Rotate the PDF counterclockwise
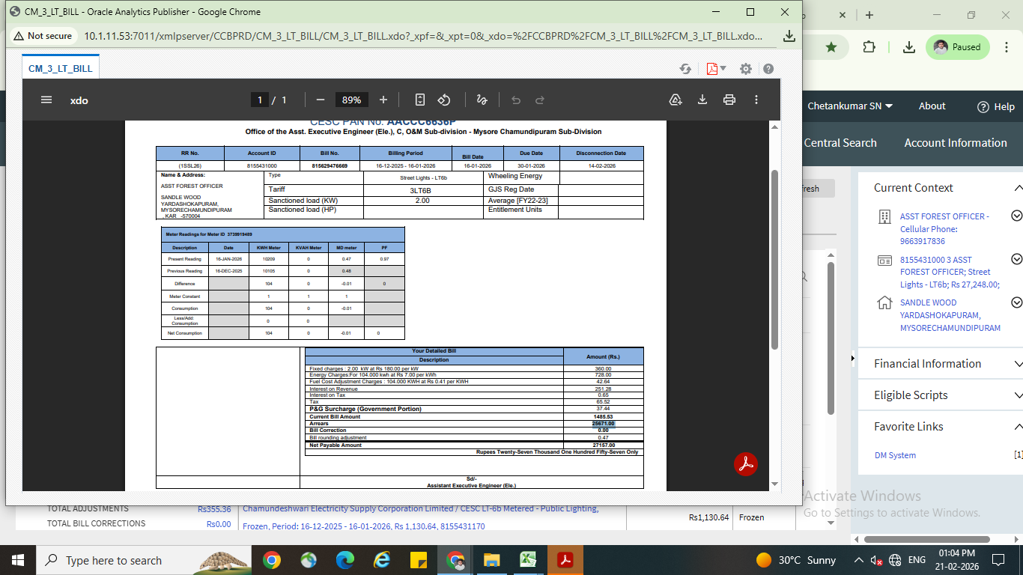Screen dimensions: 1023x575 click(444, 100)
